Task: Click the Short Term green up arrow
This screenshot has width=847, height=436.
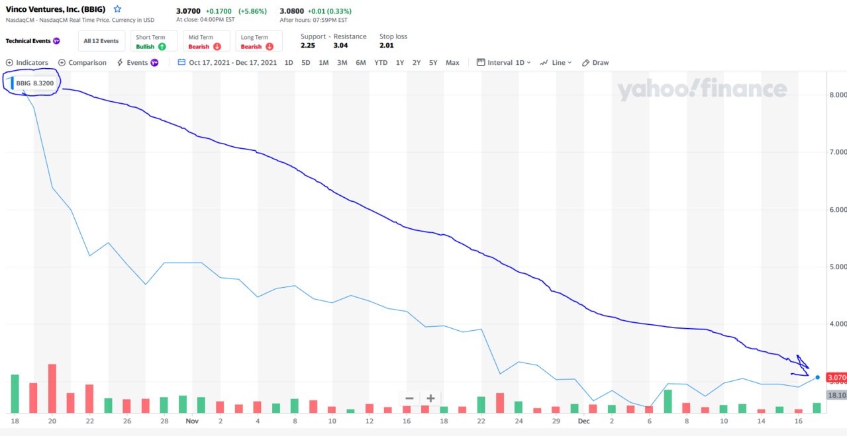Action: tap(162, 47)
